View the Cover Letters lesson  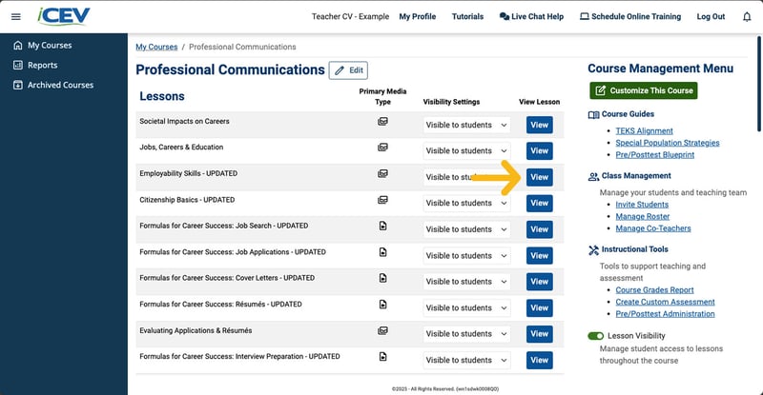[x=539, y=282]
